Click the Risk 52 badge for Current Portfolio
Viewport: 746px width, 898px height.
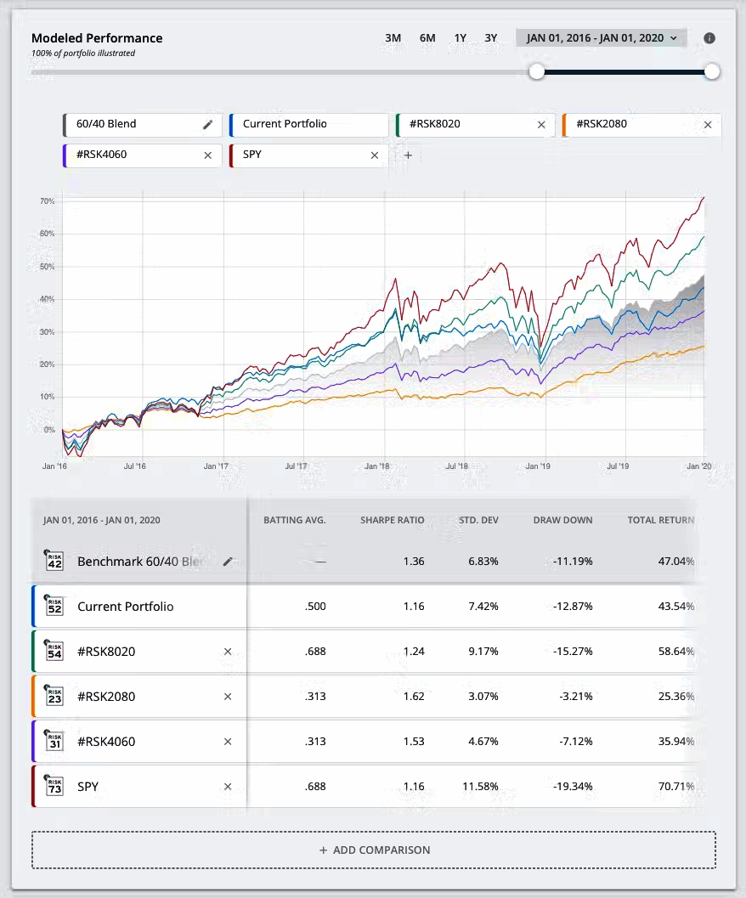(x=54, y=607)
